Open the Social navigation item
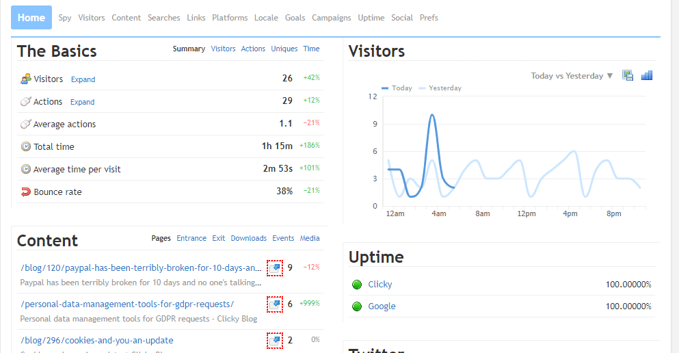The width and height of the screenshot is (679, 353). 402,18
